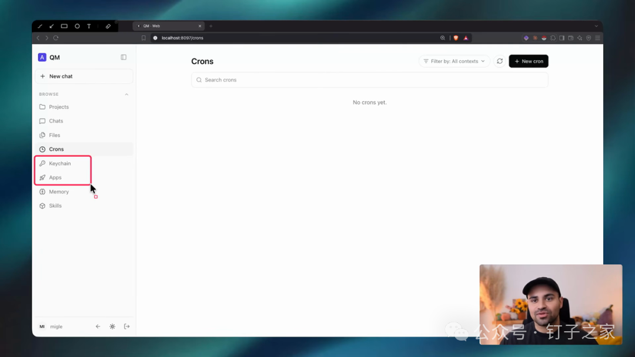Click the QM logo badge
635x357 pixels.
tap(42, 58)
